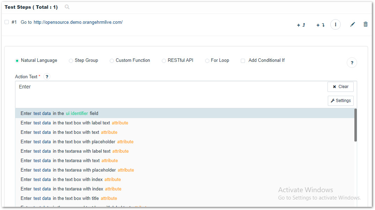Open the three-dot more options menu

click(336, 24)
